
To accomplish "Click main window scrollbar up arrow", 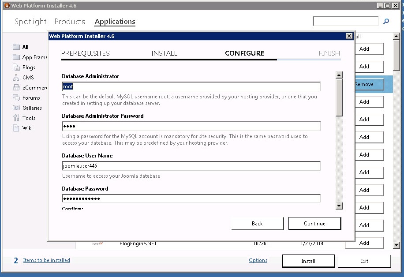I will point(396,36).
